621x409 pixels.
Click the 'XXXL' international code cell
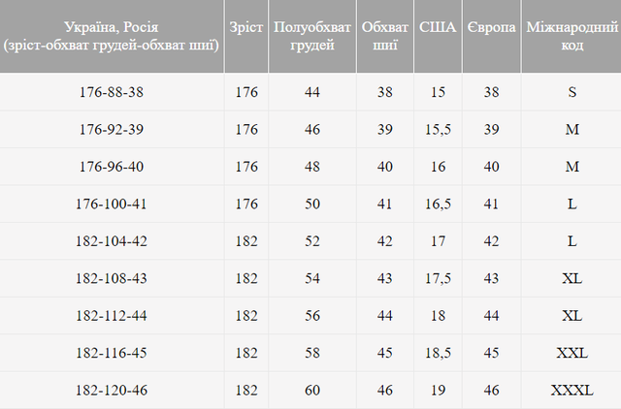coord(572,390)
